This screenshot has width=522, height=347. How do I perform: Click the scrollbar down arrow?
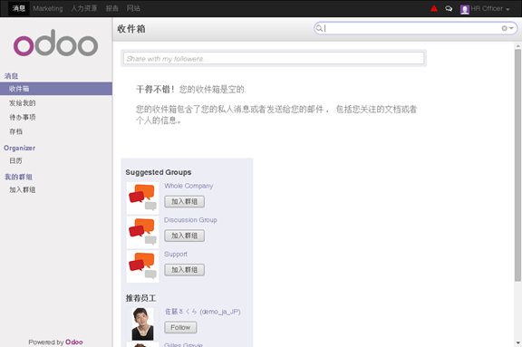(x=517, y=342)
